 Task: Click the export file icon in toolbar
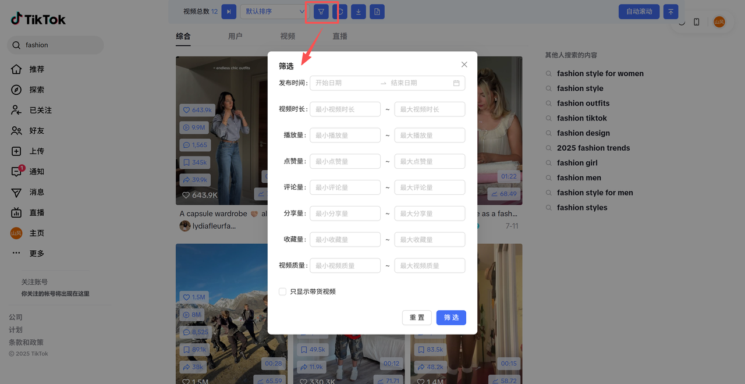377,12
